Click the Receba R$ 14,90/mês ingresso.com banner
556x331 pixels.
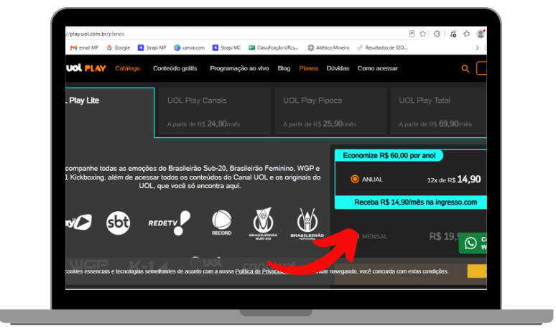tap(411, 202)
